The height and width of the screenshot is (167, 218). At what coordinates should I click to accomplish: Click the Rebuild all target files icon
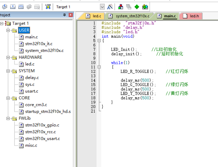(21, 7)
